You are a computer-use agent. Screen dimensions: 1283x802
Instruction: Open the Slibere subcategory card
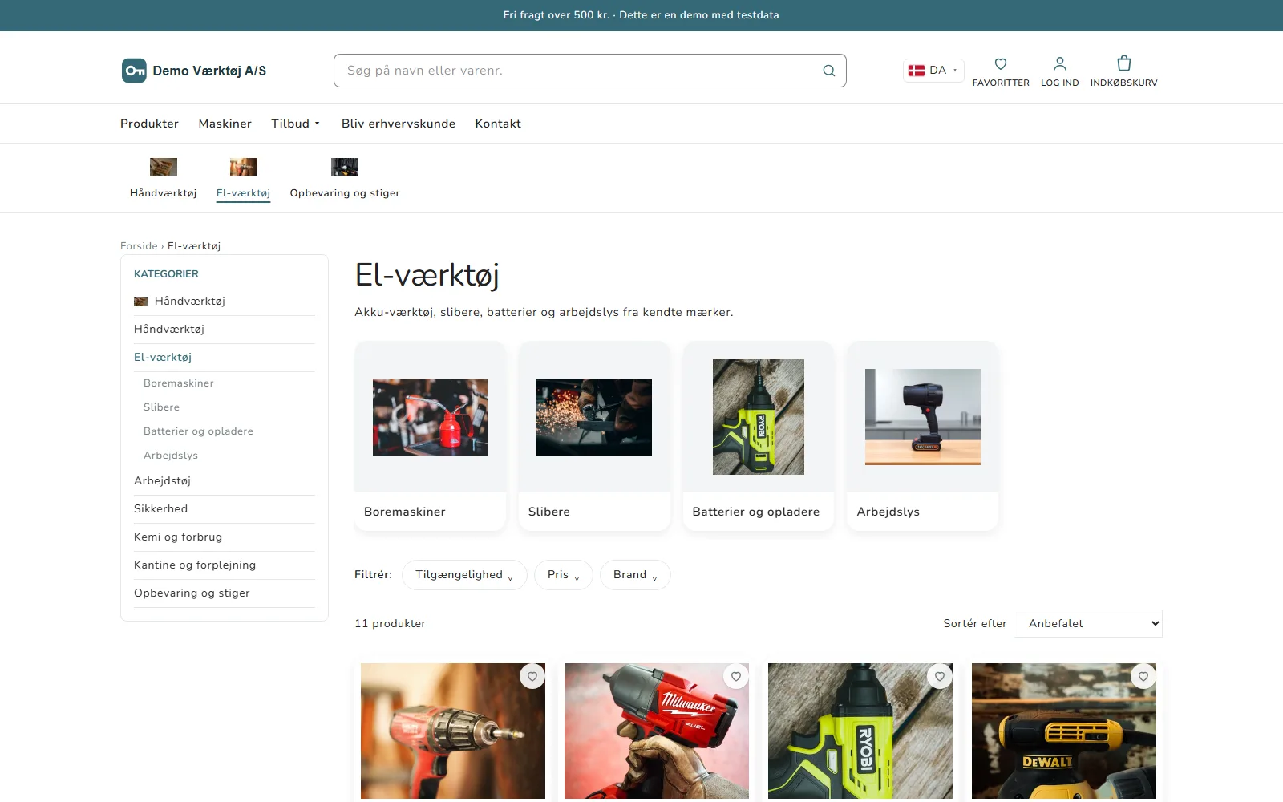point(594,436)
